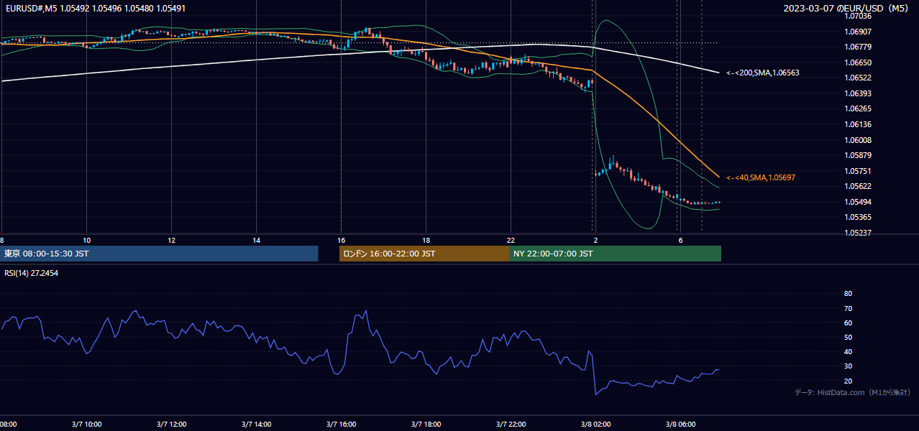919x431 pixels.
Task: Click RSI scale value 80
Action: point(848,294)
